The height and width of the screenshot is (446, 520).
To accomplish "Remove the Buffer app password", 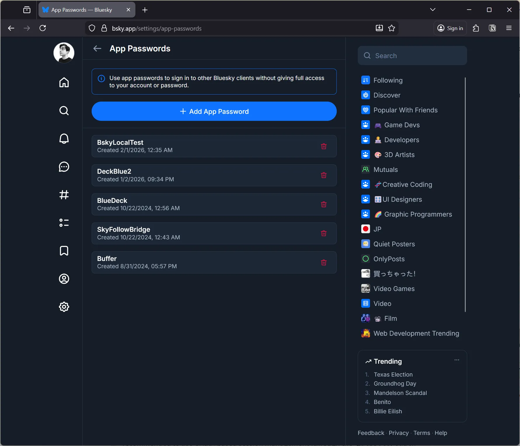I will point(324,262).
